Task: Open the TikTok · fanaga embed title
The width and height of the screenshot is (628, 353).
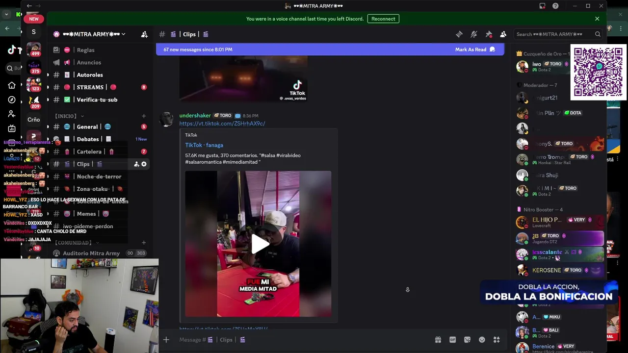Action: (x=204, y=145)
